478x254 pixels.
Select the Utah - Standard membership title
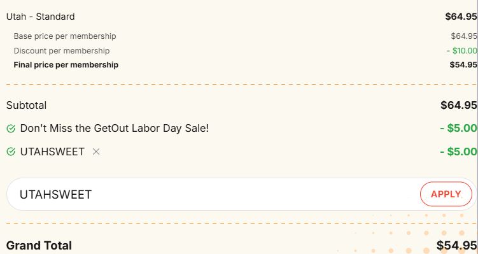[x=41, y=17]
